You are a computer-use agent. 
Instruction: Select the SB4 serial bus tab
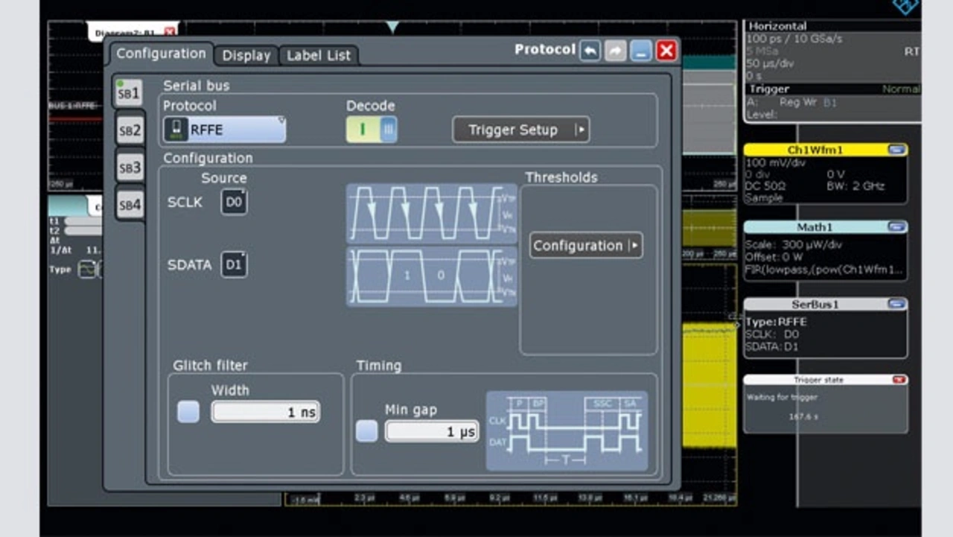click(x=130, y=205)
